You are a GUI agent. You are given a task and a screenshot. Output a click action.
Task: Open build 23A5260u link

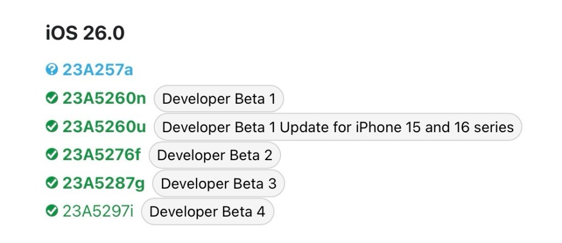[104, 127]
